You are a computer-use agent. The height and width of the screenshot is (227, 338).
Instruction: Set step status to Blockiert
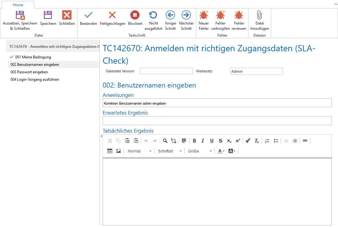(135, 18)
